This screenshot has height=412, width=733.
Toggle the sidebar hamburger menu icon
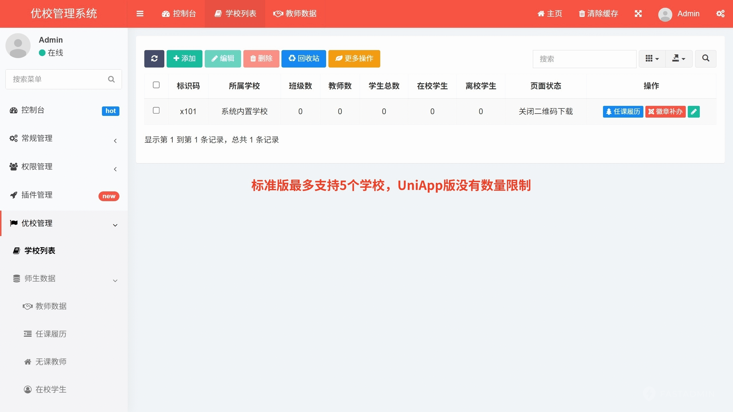[140, 14]
